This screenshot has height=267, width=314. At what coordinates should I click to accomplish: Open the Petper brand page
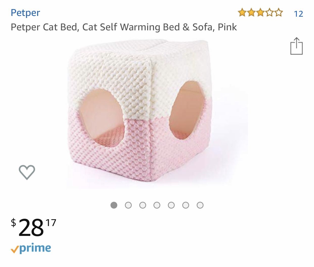[x=25, y=13]
